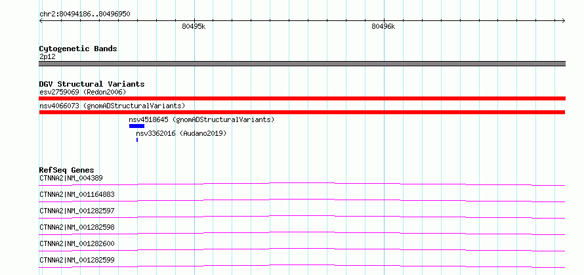The image size is (584, 275).
Task: Open CTNNA2|NM_001282600 transcript label
Action: tap(77, 243)
